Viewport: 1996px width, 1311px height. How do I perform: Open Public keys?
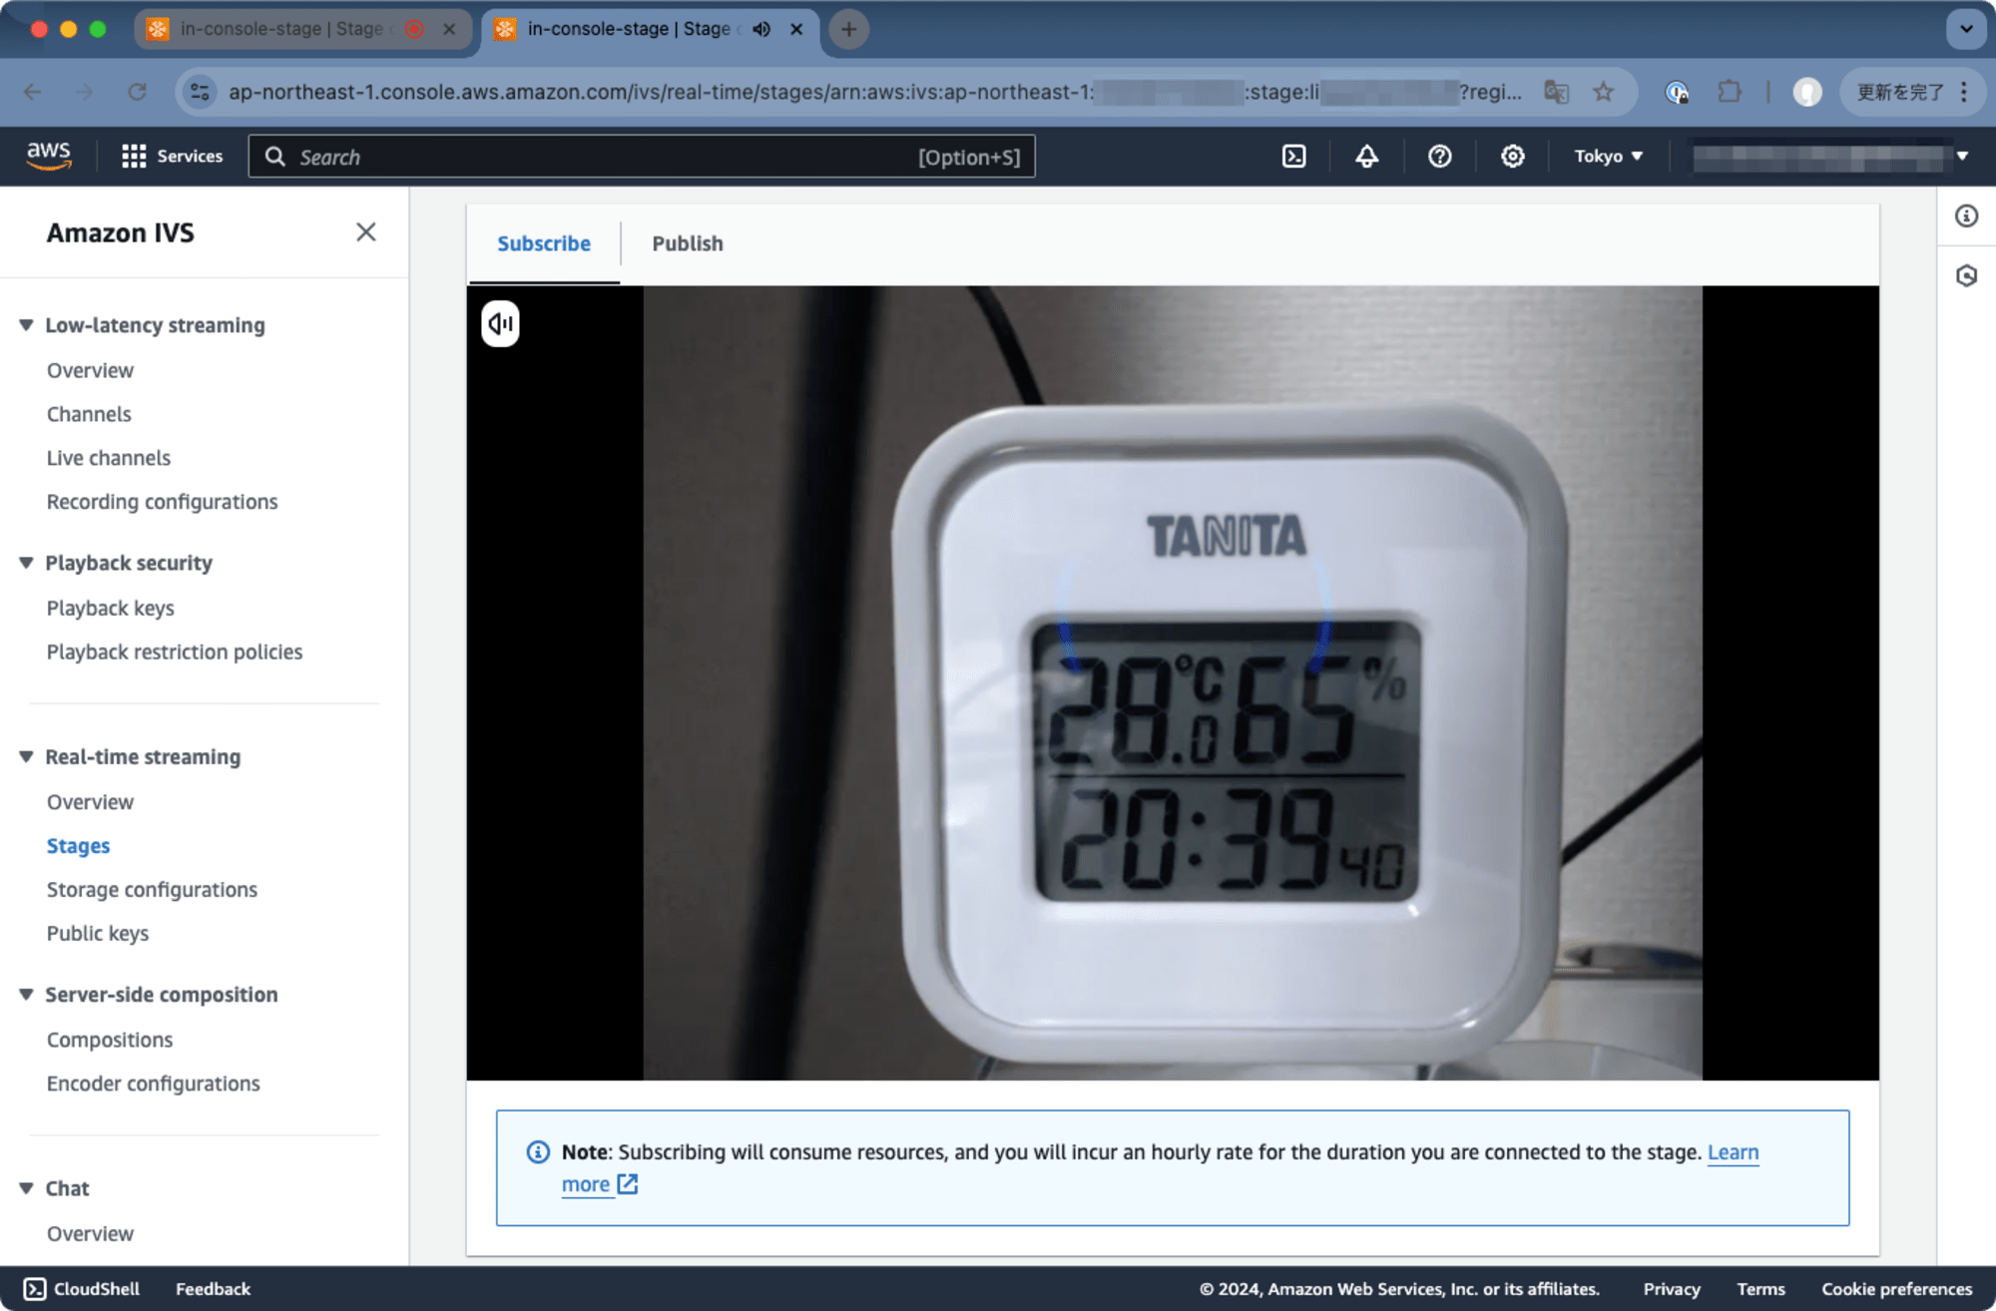coord(98,934)
